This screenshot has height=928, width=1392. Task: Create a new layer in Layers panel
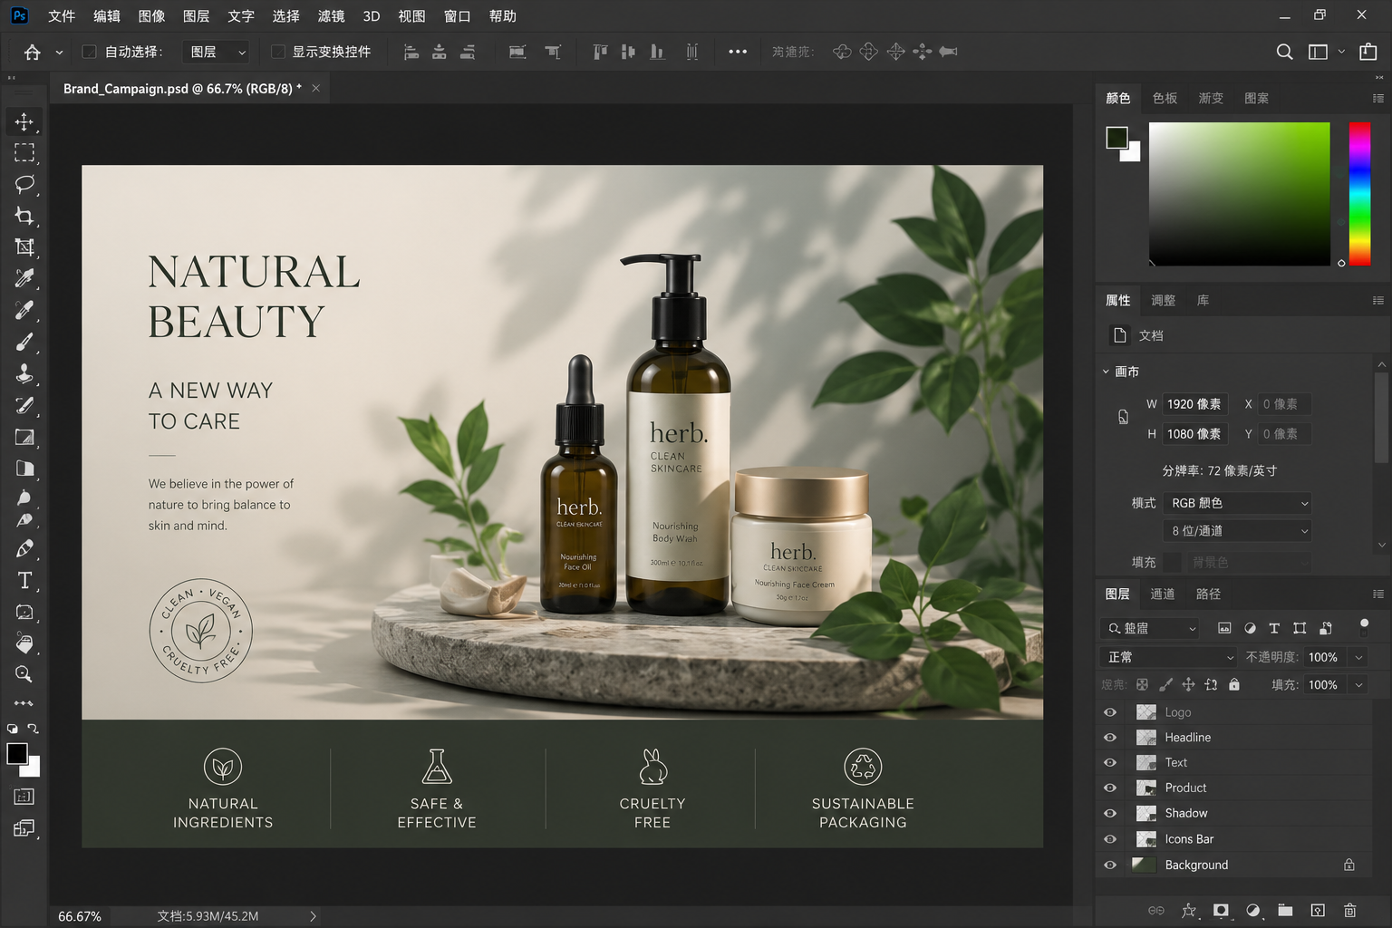click(x=1318, y=910)
